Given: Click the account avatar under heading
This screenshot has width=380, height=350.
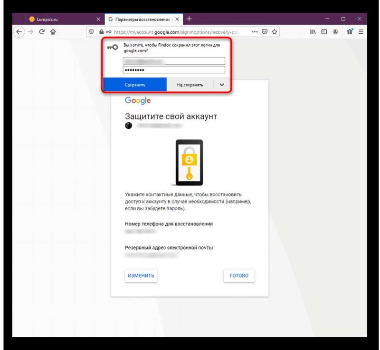Looking at the screenshot, I should pos(128,126).
